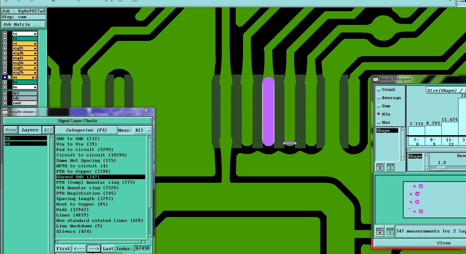Screen dimensions: 466x254
Task: Toggle display checkbox for rout layer
Action: pyautogui.click(x=5, y=103)
